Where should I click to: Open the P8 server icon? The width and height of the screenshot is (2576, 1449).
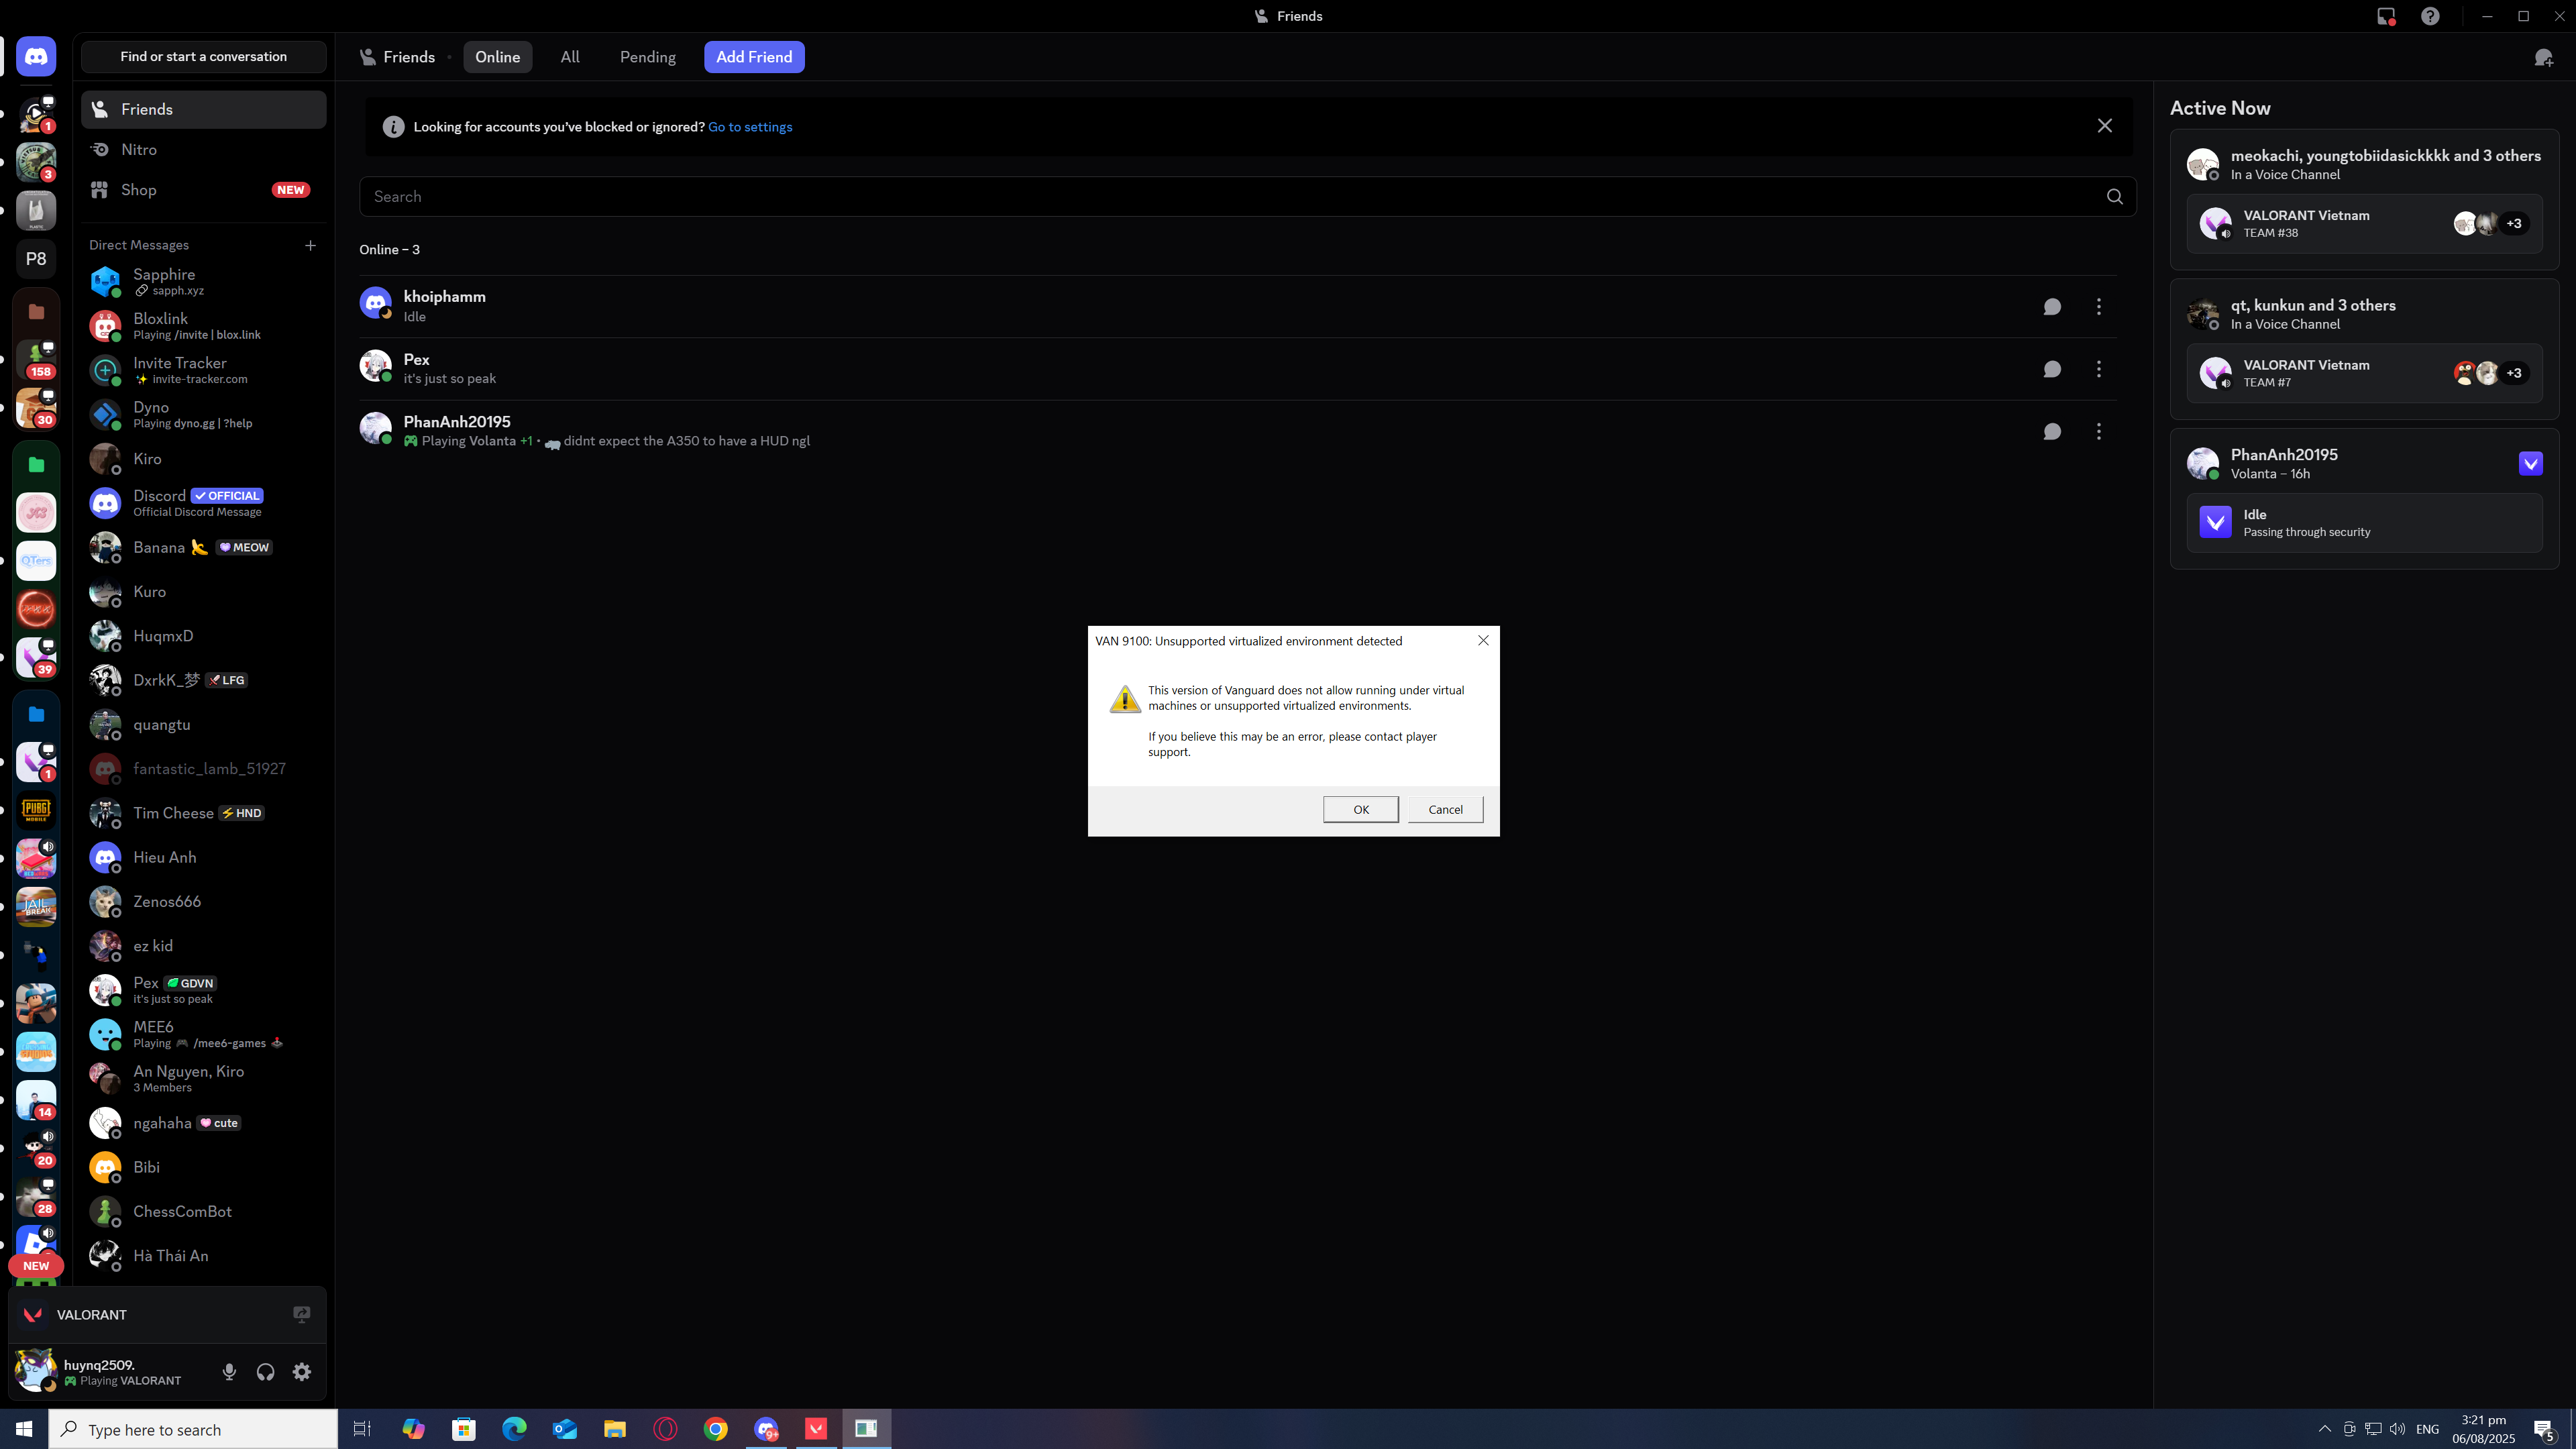(36, 259)
